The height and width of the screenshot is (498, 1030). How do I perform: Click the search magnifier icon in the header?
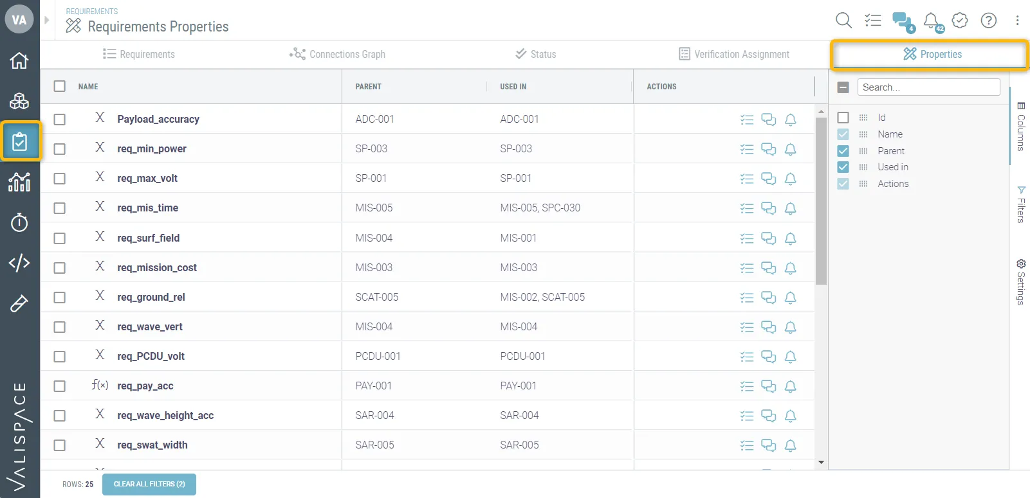pyautogui.click(x=843, y=21)
